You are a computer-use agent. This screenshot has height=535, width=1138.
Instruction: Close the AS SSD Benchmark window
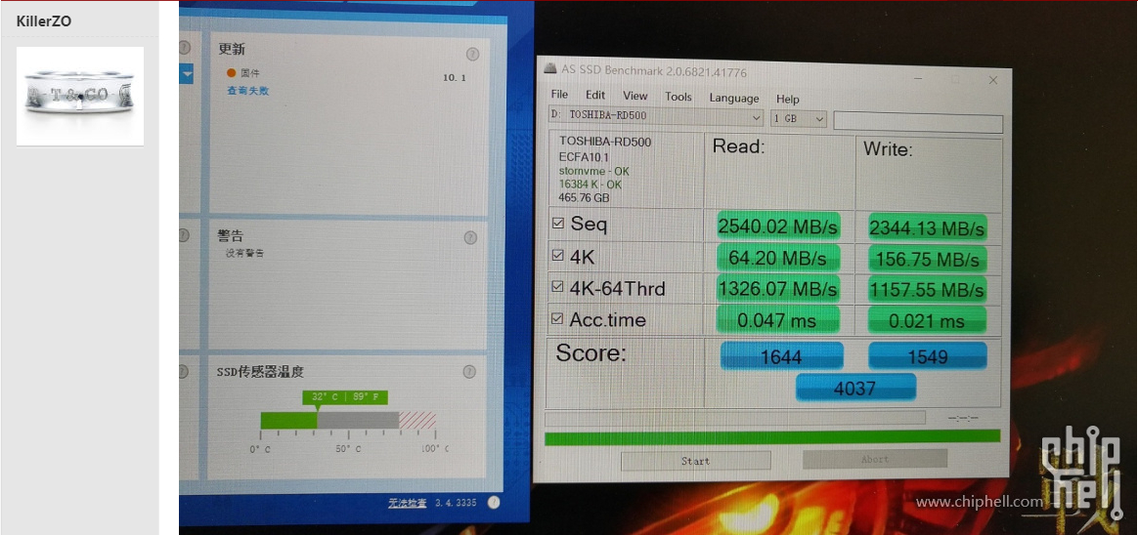click(x=992, y=80)
